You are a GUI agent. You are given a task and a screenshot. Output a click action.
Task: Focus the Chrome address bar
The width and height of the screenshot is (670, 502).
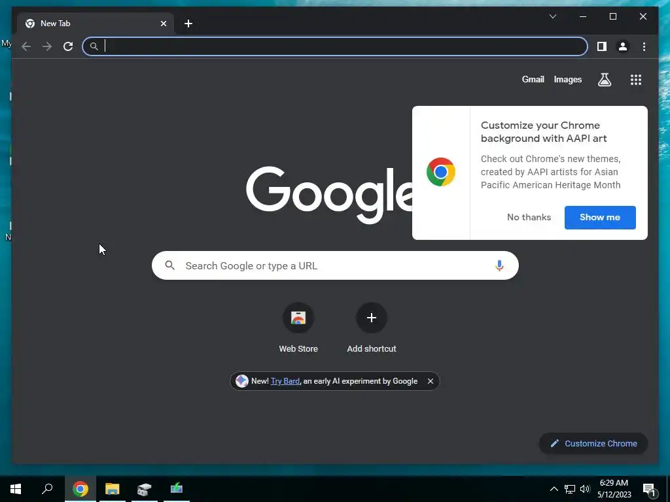(335, 46)
